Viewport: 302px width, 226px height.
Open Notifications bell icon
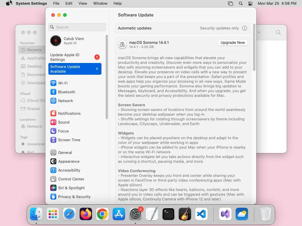coord(53,113)
